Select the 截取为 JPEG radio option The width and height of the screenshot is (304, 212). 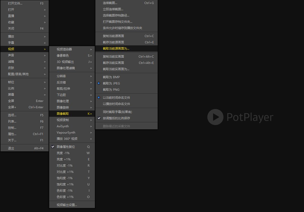tap(127, 83)
